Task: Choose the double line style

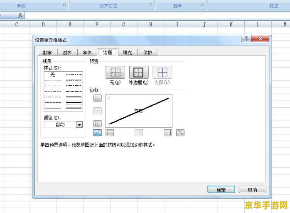Action: pos(74,108)
